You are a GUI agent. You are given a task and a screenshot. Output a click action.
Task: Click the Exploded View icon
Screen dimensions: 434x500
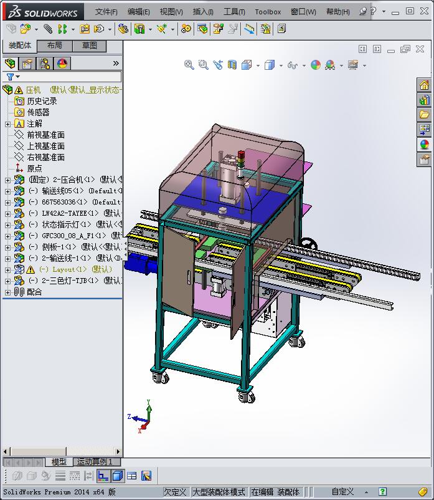pyautogui.click(x=218, y=29)
